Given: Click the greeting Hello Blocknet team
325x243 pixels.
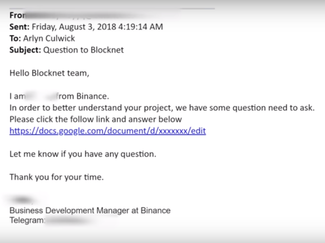Looking at the screenshot, I should 49,73.
